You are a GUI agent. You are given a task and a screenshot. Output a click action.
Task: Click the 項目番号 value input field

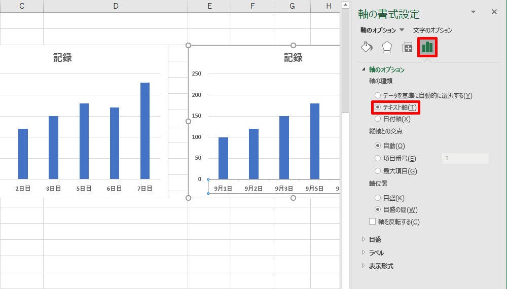pyautogui.click(x=465, y=158)
